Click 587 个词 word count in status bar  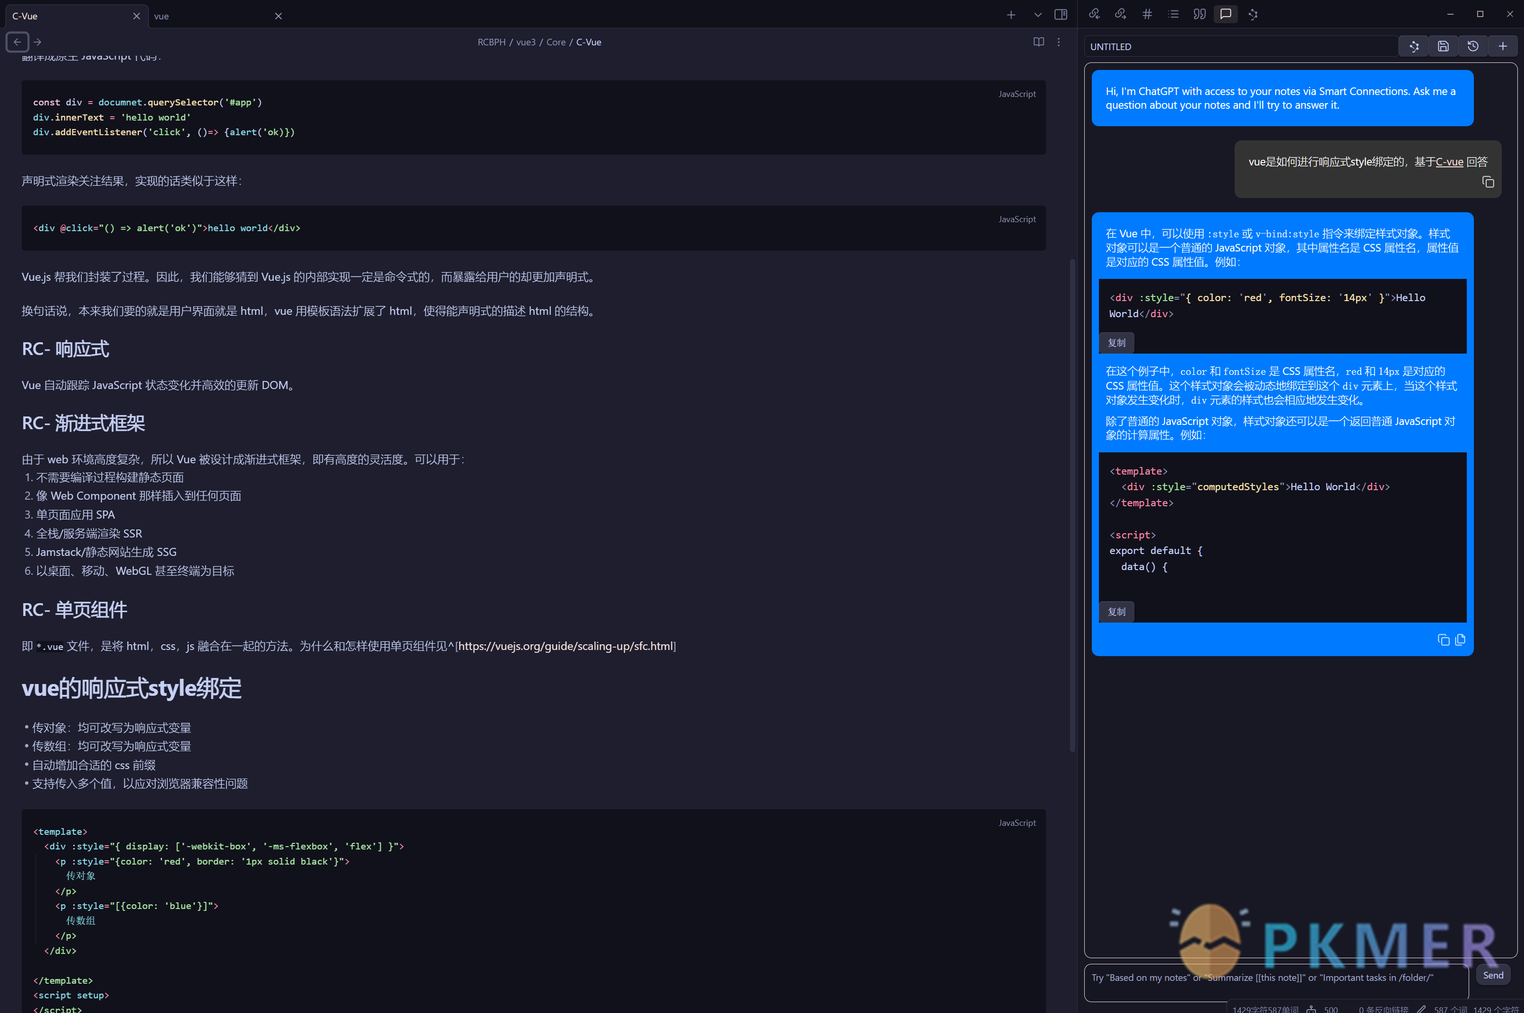click(x=1450, y=1009)
